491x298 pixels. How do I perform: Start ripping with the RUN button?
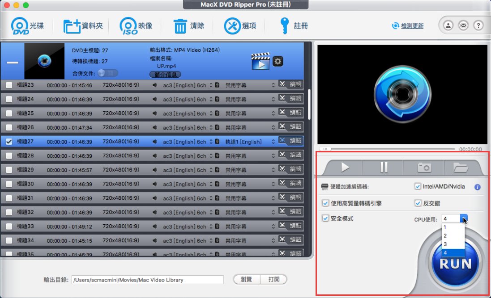455,263
